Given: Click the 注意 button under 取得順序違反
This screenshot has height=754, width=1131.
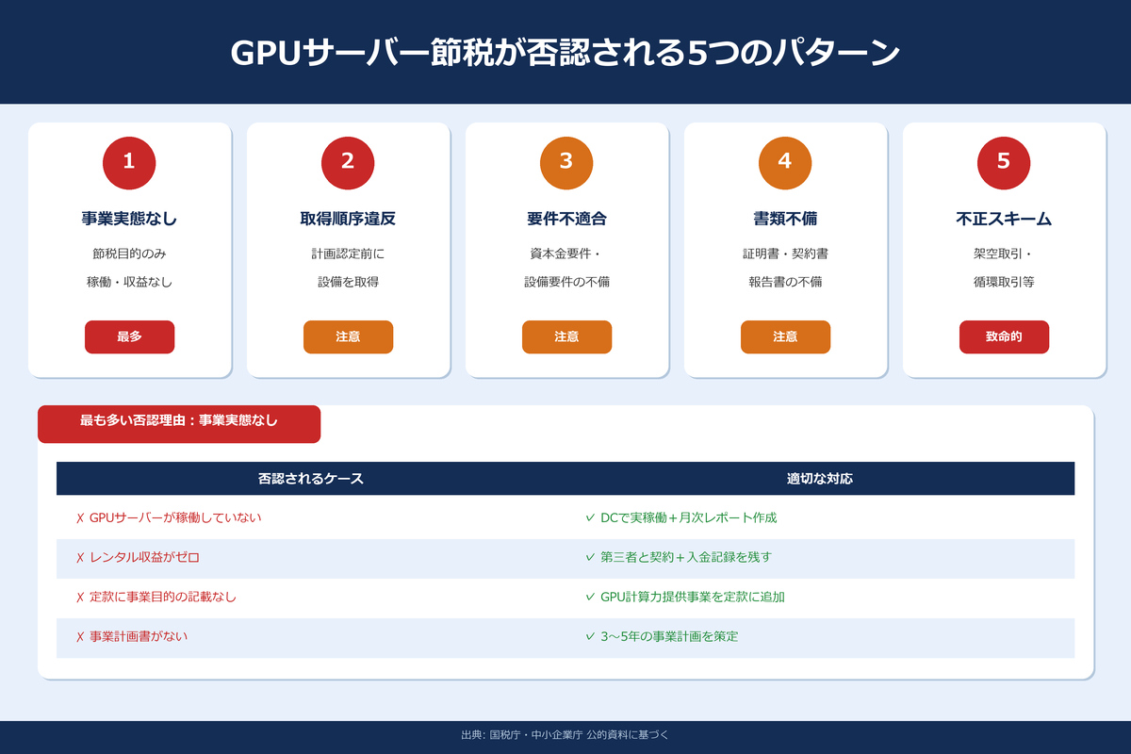Looking at the screenshot, I should (348, 336).
